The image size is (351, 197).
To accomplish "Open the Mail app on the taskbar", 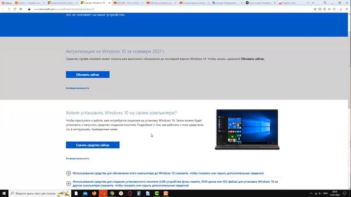I will coord(85,193).
